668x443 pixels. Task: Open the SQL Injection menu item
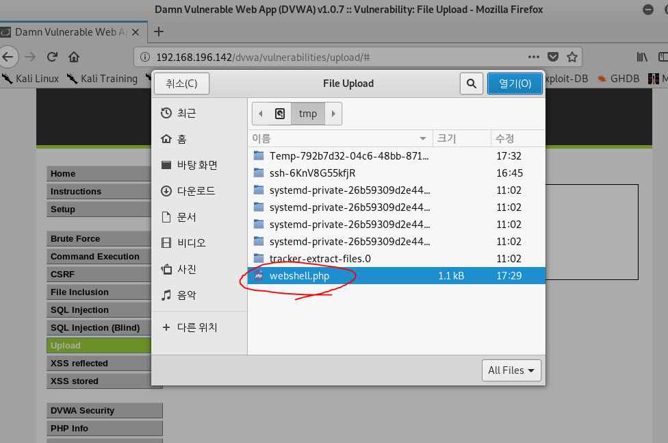pyautogui.click(x=99, y=310)
